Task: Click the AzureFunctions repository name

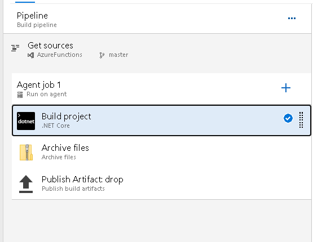Action: [59, 55]
